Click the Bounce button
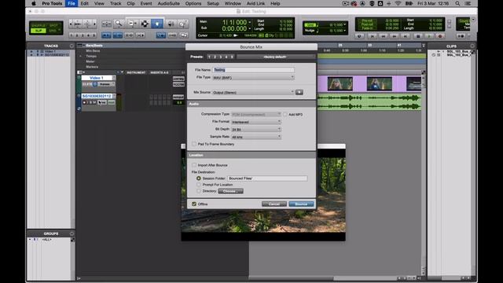Image resolution: width=503 pixels, height=283 pixels. coord(301,204)
